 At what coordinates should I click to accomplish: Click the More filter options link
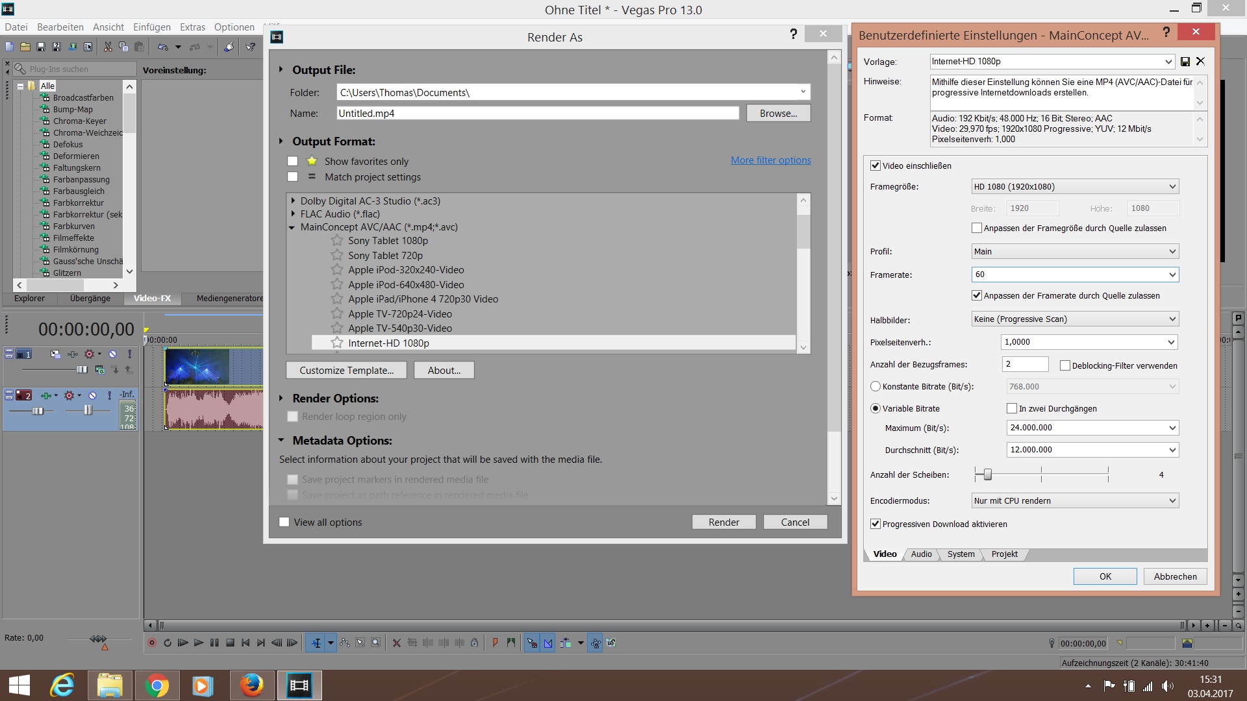pyautogui.click(x=770, y=160)
